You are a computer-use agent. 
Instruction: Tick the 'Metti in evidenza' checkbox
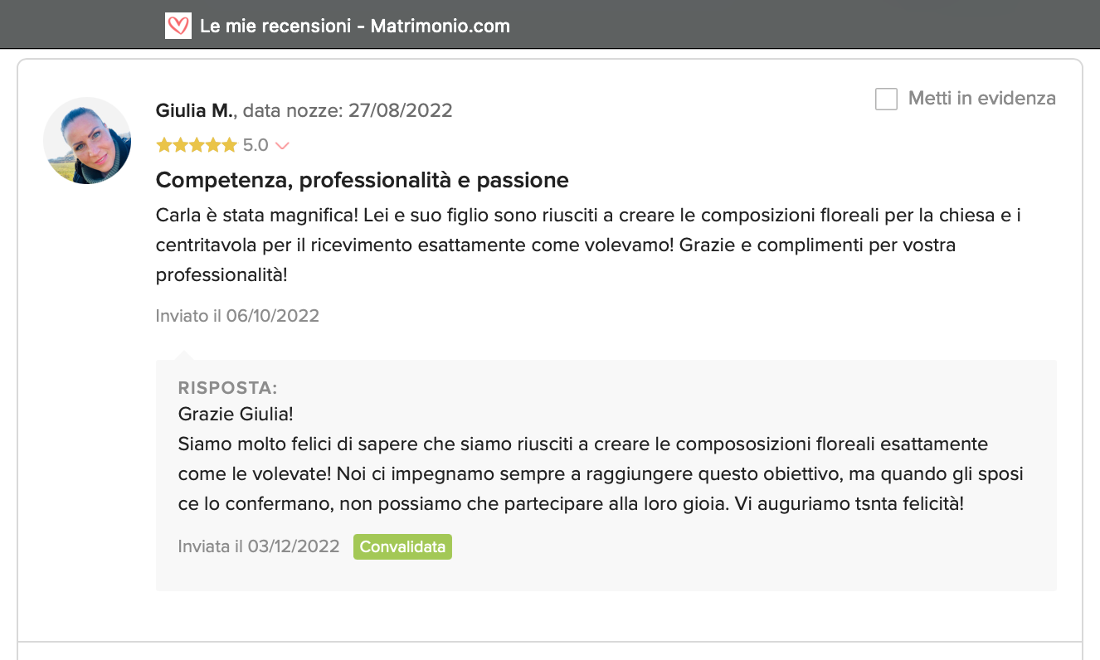click(886, 99)
